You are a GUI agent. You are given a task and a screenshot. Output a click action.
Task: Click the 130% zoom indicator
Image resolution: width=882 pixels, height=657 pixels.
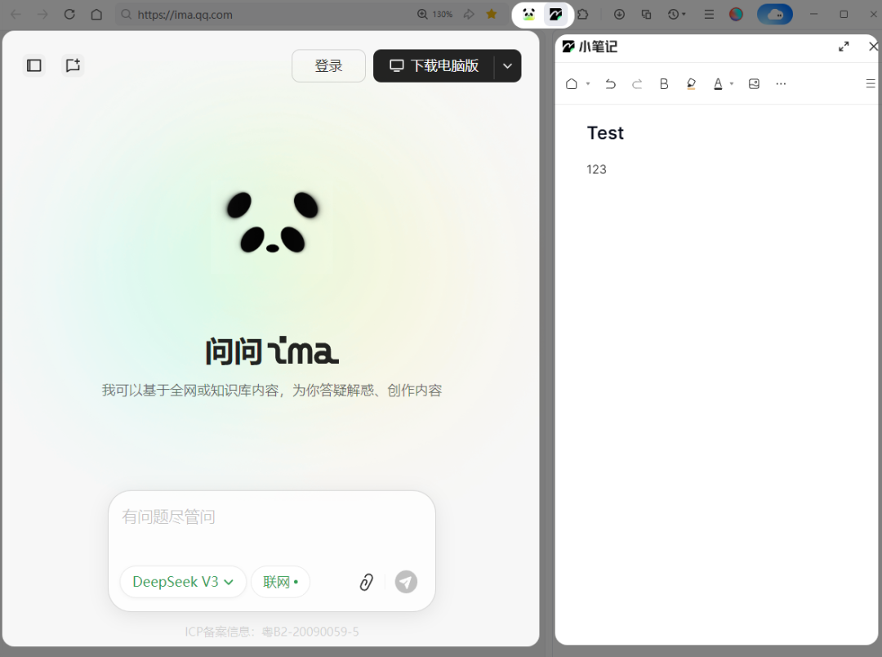pyautogui.click(x=434, y=15)
